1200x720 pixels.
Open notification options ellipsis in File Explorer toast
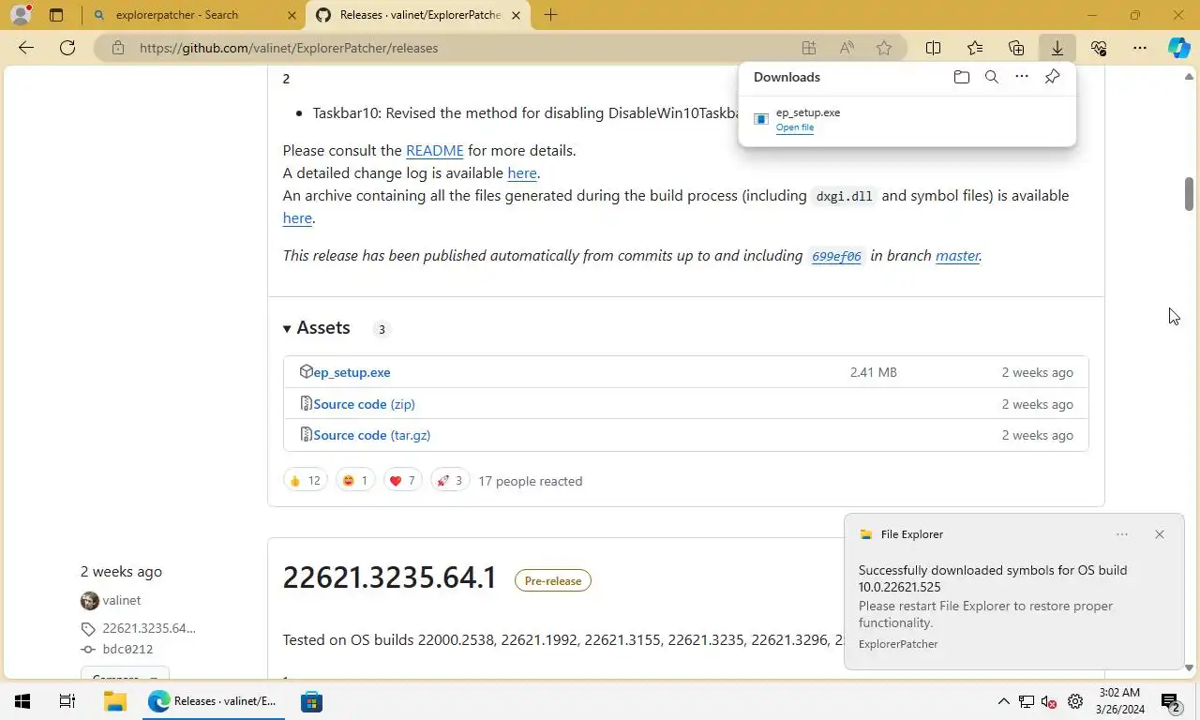pyautogui.click(x=1122, y=534)
